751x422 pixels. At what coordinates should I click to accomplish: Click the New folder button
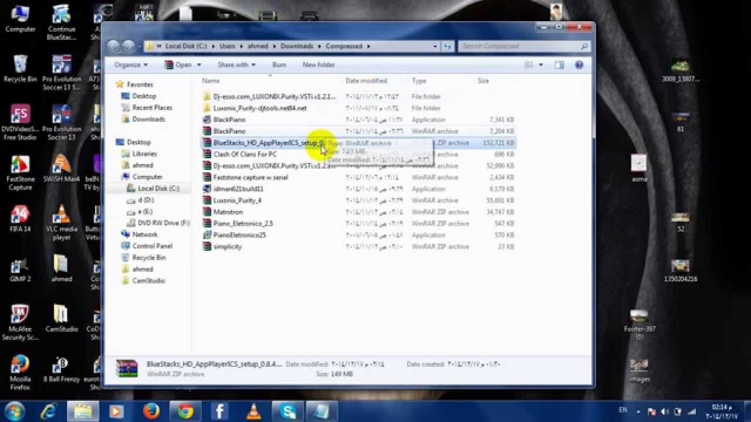319,64
